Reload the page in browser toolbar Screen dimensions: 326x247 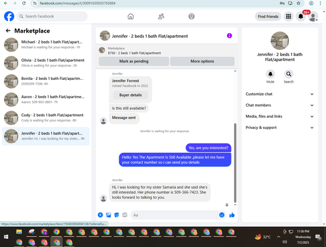pyautogui.click(x=24, y=3)
